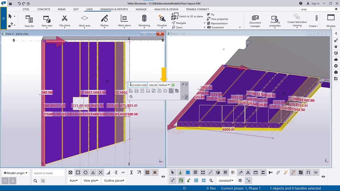340x191 pixels.
Task: Click the cloud icon in side pane
Action: tap(336, 59)
